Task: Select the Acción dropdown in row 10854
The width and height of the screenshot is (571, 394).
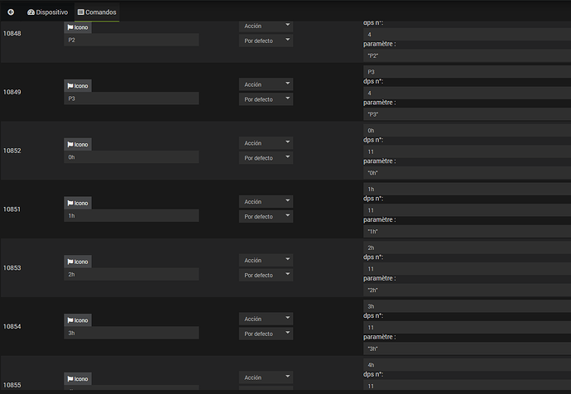Action: coord(266,319)
